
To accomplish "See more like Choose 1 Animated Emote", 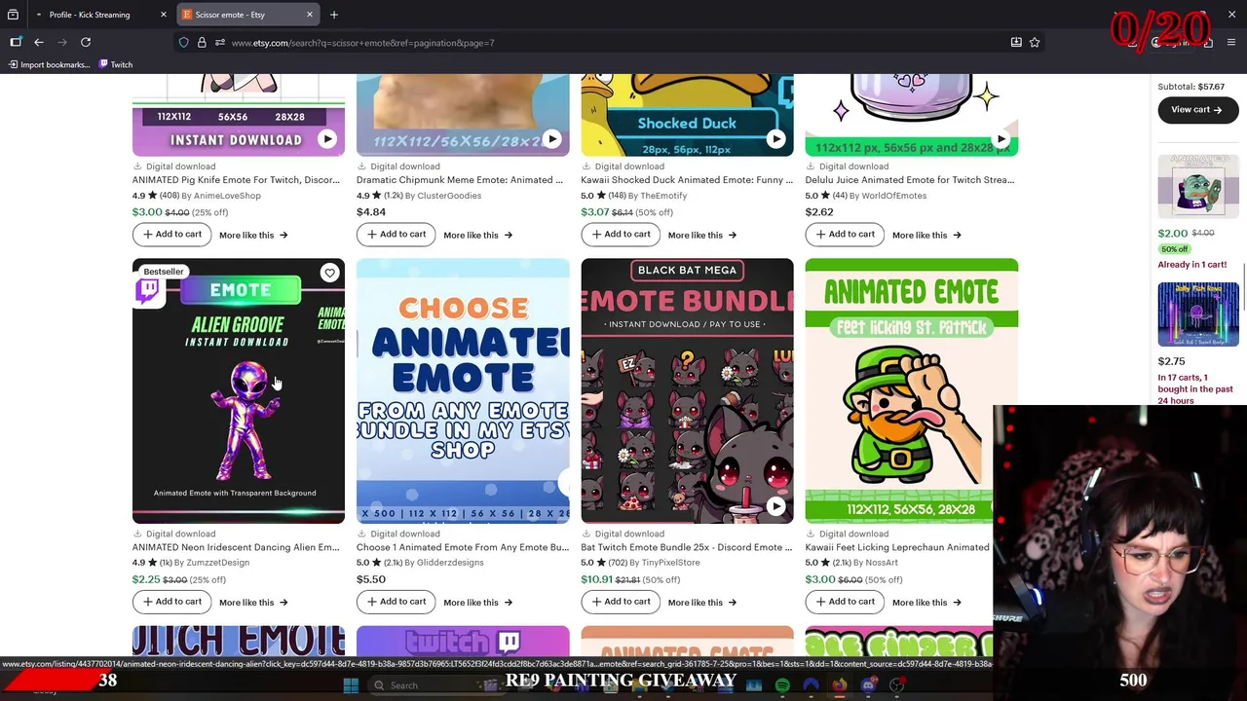I will coord(477,602).
